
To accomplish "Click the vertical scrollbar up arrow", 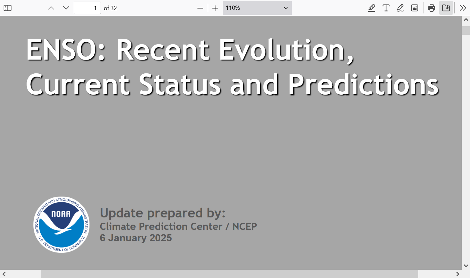I will [466, 20].
